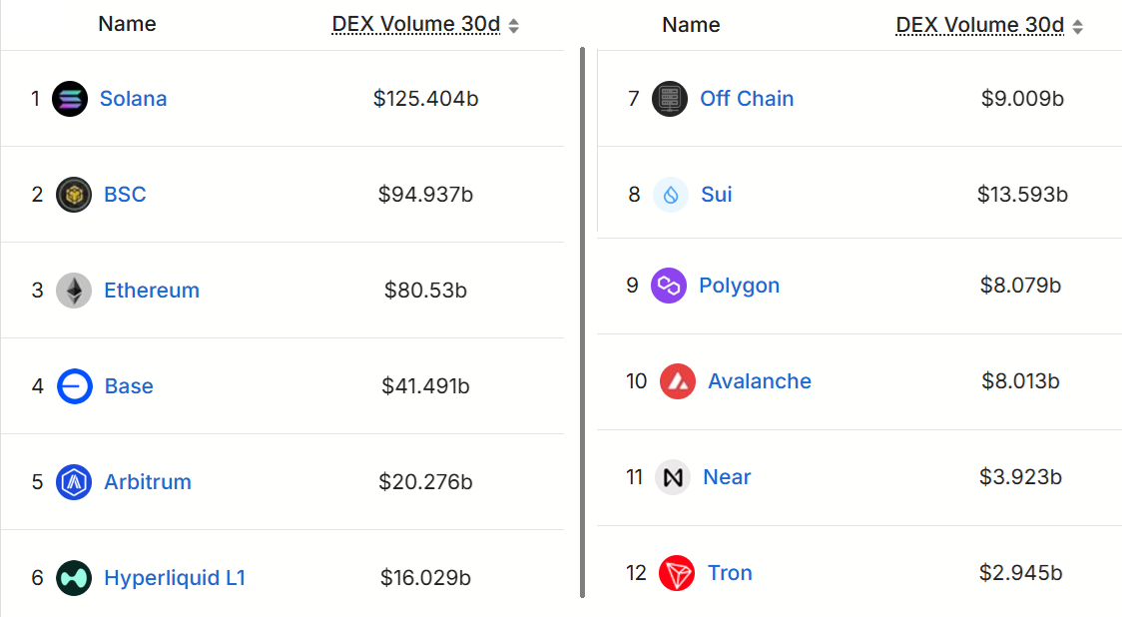Open the Polygon link
The width and height of the screenshot is (1122, 617).
coord(740,286)
